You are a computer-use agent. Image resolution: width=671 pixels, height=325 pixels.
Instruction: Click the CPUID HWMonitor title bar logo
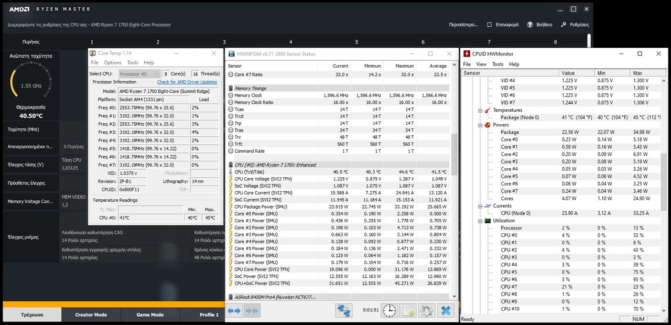point(467,53)
